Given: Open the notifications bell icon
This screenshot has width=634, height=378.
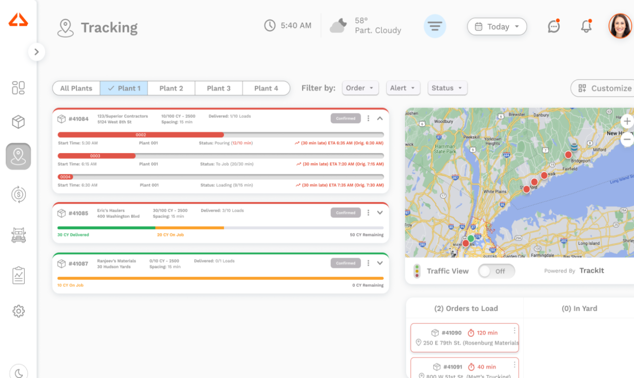Looking at the screenshot, I should click(586, 27).
